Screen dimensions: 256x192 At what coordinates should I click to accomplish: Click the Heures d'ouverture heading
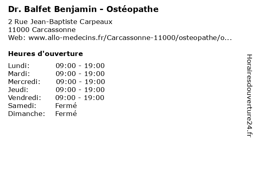tap(46, 54)
